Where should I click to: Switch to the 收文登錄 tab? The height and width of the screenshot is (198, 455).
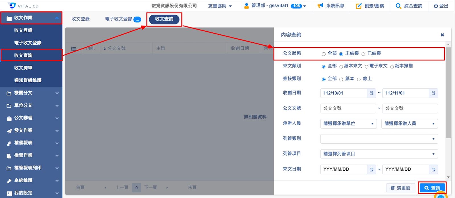pyautogui.click(x=80, y=19)
